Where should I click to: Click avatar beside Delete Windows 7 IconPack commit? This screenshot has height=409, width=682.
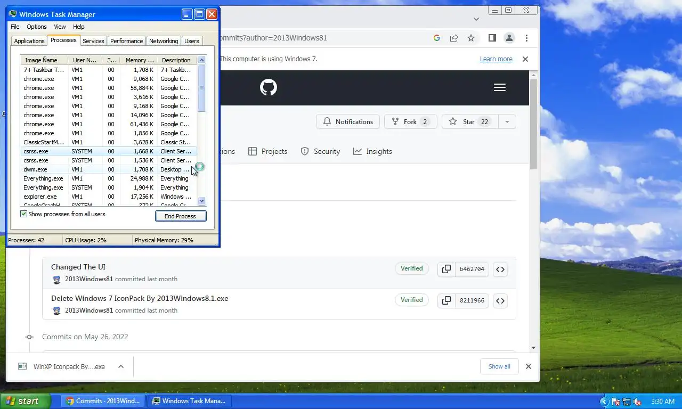coord(56,311)
